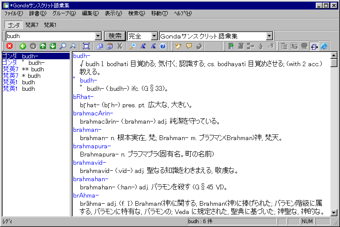Click the gray pen nib icon
Image resolution: width=340 pixels, height=227 pixels.
pyautogui.click(x=261, y=46)
